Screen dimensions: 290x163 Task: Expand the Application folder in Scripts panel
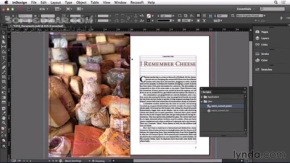[x=202, y=97]
